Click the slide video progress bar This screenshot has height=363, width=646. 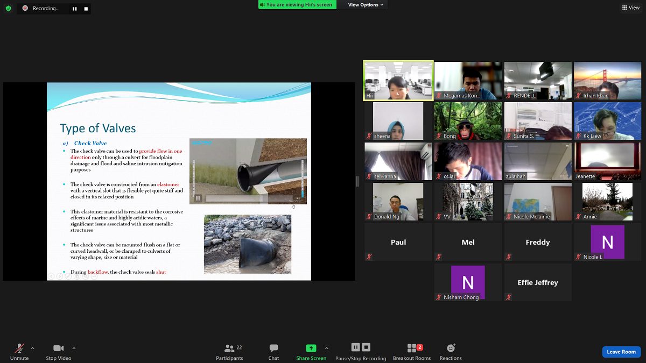[249, 198]
